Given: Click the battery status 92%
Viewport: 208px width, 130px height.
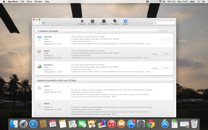Looking at the screenshot, I should [x=171, y=2].
